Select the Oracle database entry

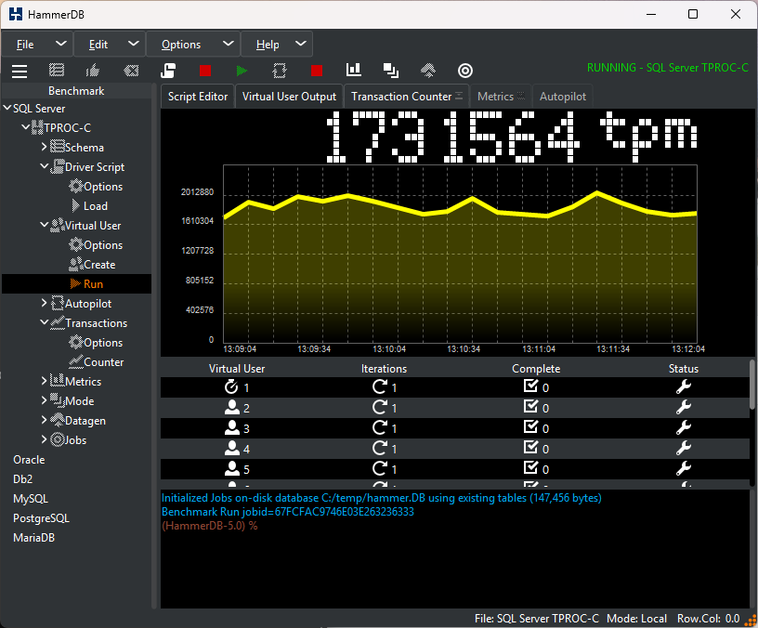click(x=29, y=460)
